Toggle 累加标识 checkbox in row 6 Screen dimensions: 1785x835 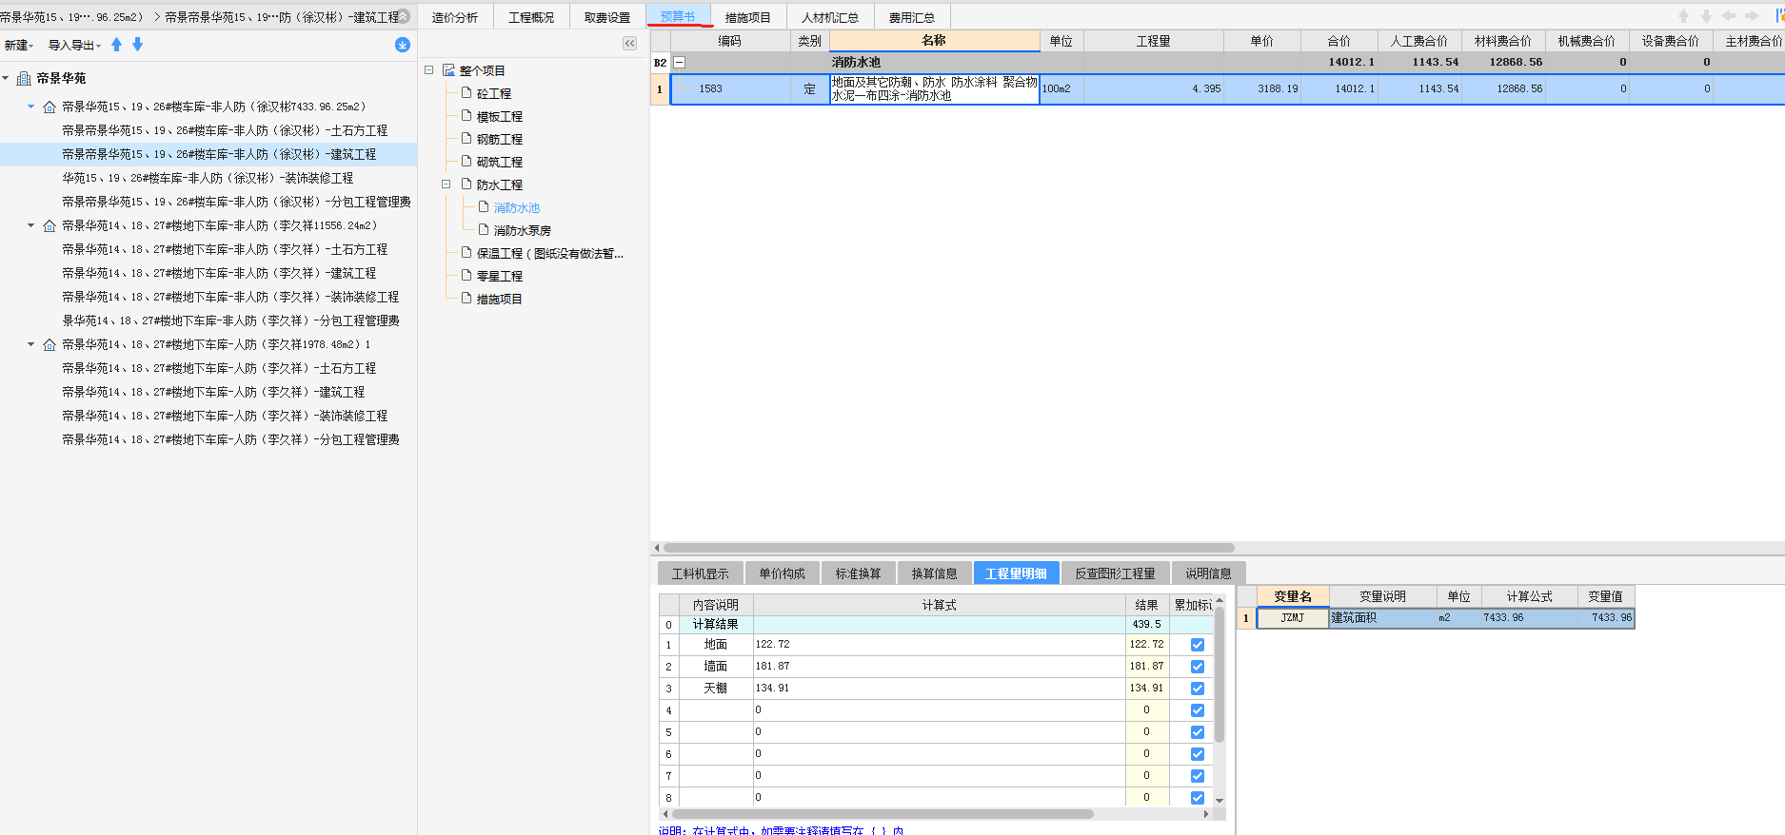(x=1198, y=754)
